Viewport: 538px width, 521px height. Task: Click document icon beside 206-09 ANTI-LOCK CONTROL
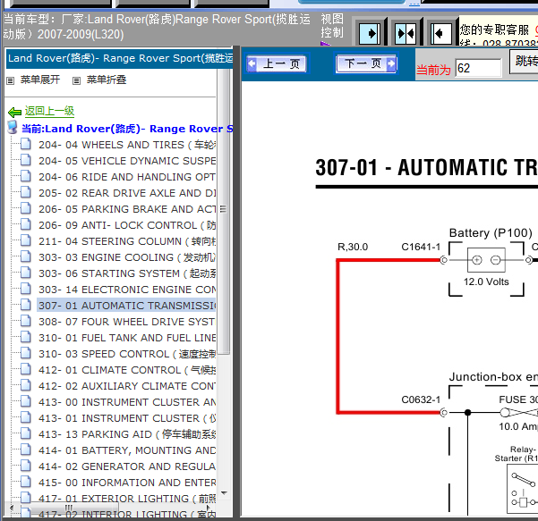[x=26, y=224]
